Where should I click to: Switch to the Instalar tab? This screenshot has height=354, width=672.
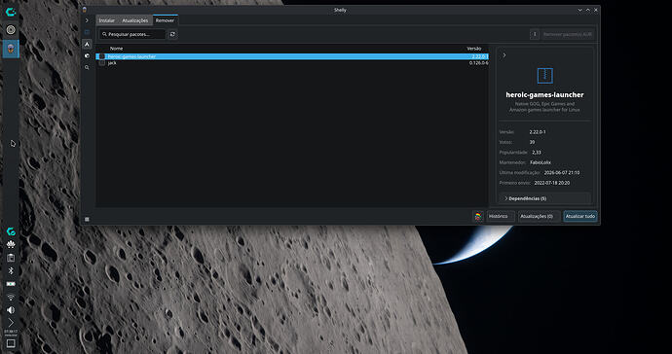coord(107,20)
